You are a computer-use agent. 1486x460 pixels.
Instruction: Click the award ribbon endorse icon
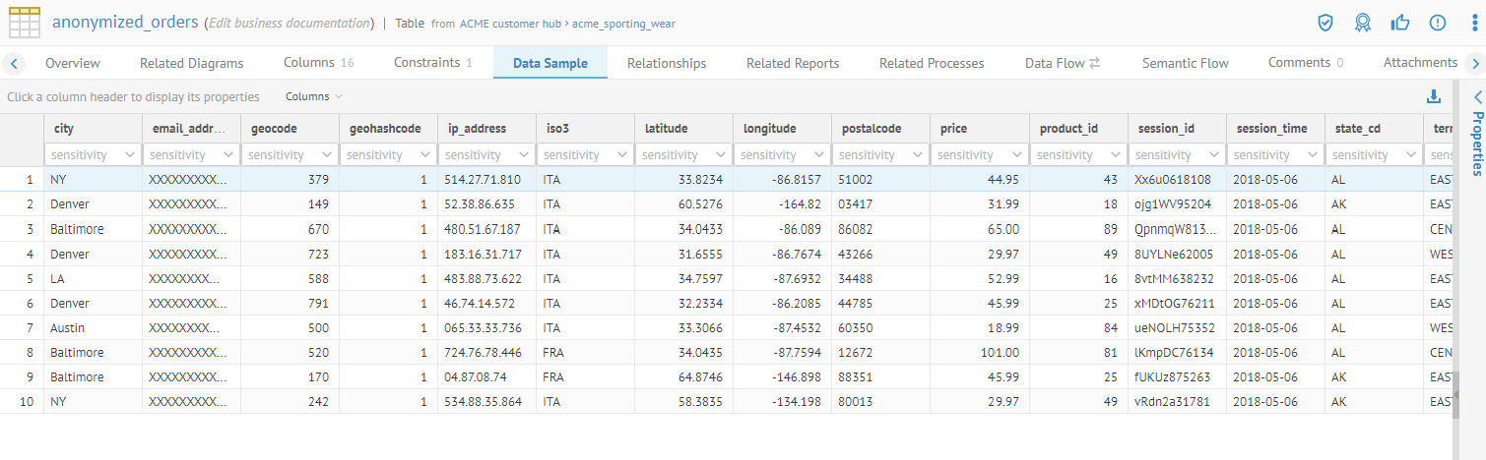(1362, 23)
